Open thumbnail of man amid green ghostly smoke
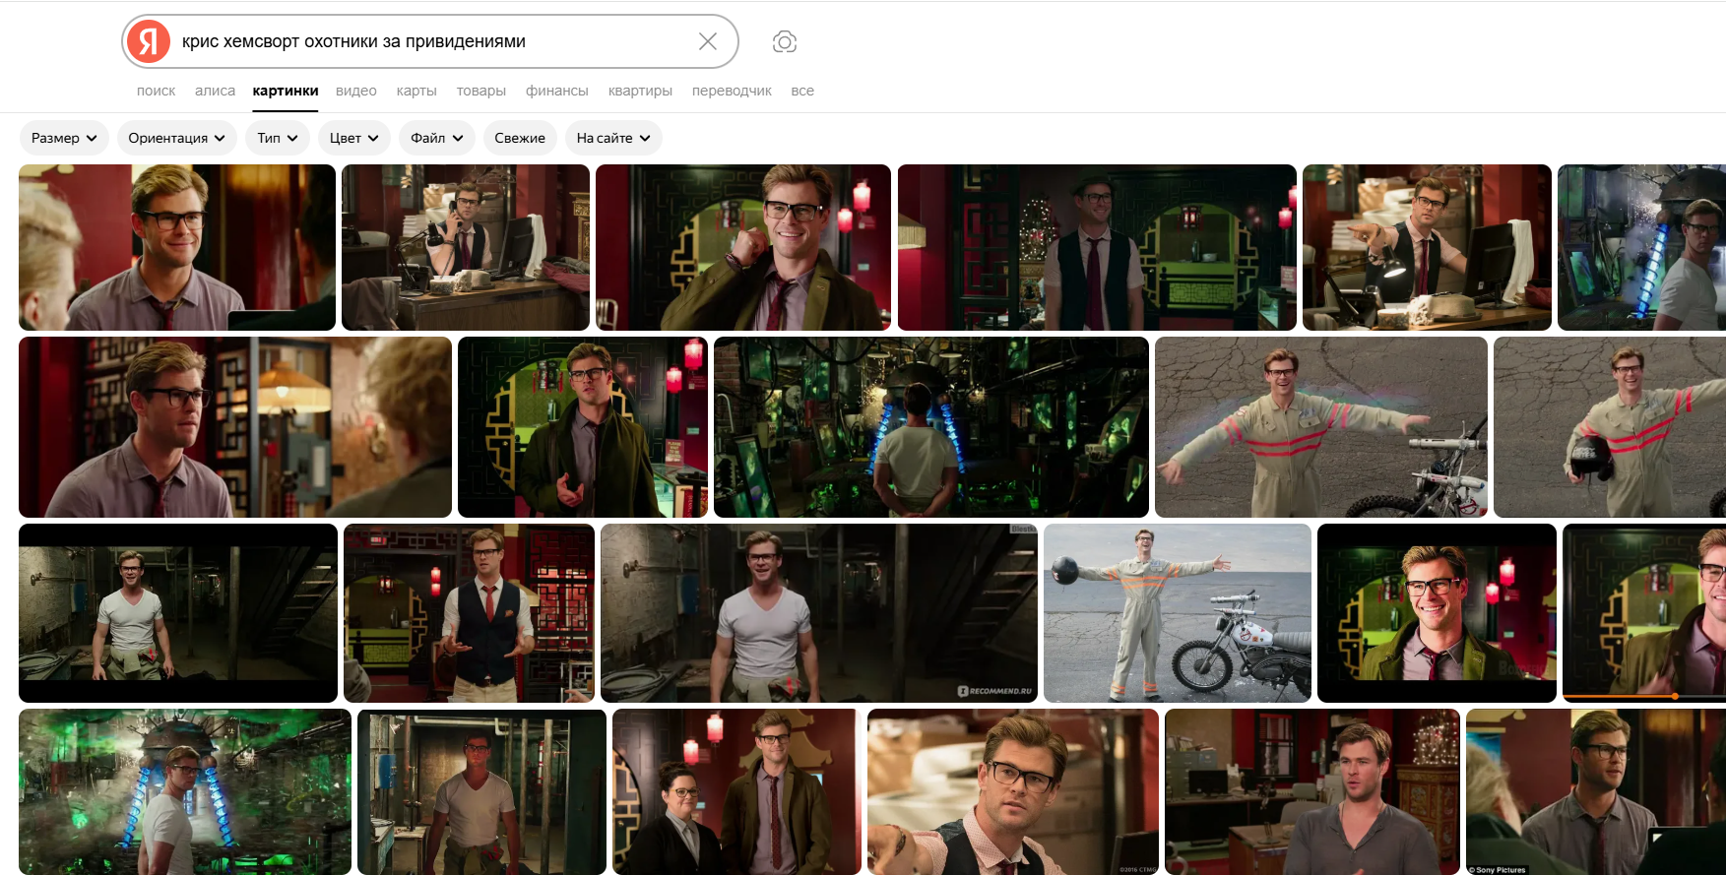Image resolution: width=1726 pixels, height=875 pixels. [185, 792]
